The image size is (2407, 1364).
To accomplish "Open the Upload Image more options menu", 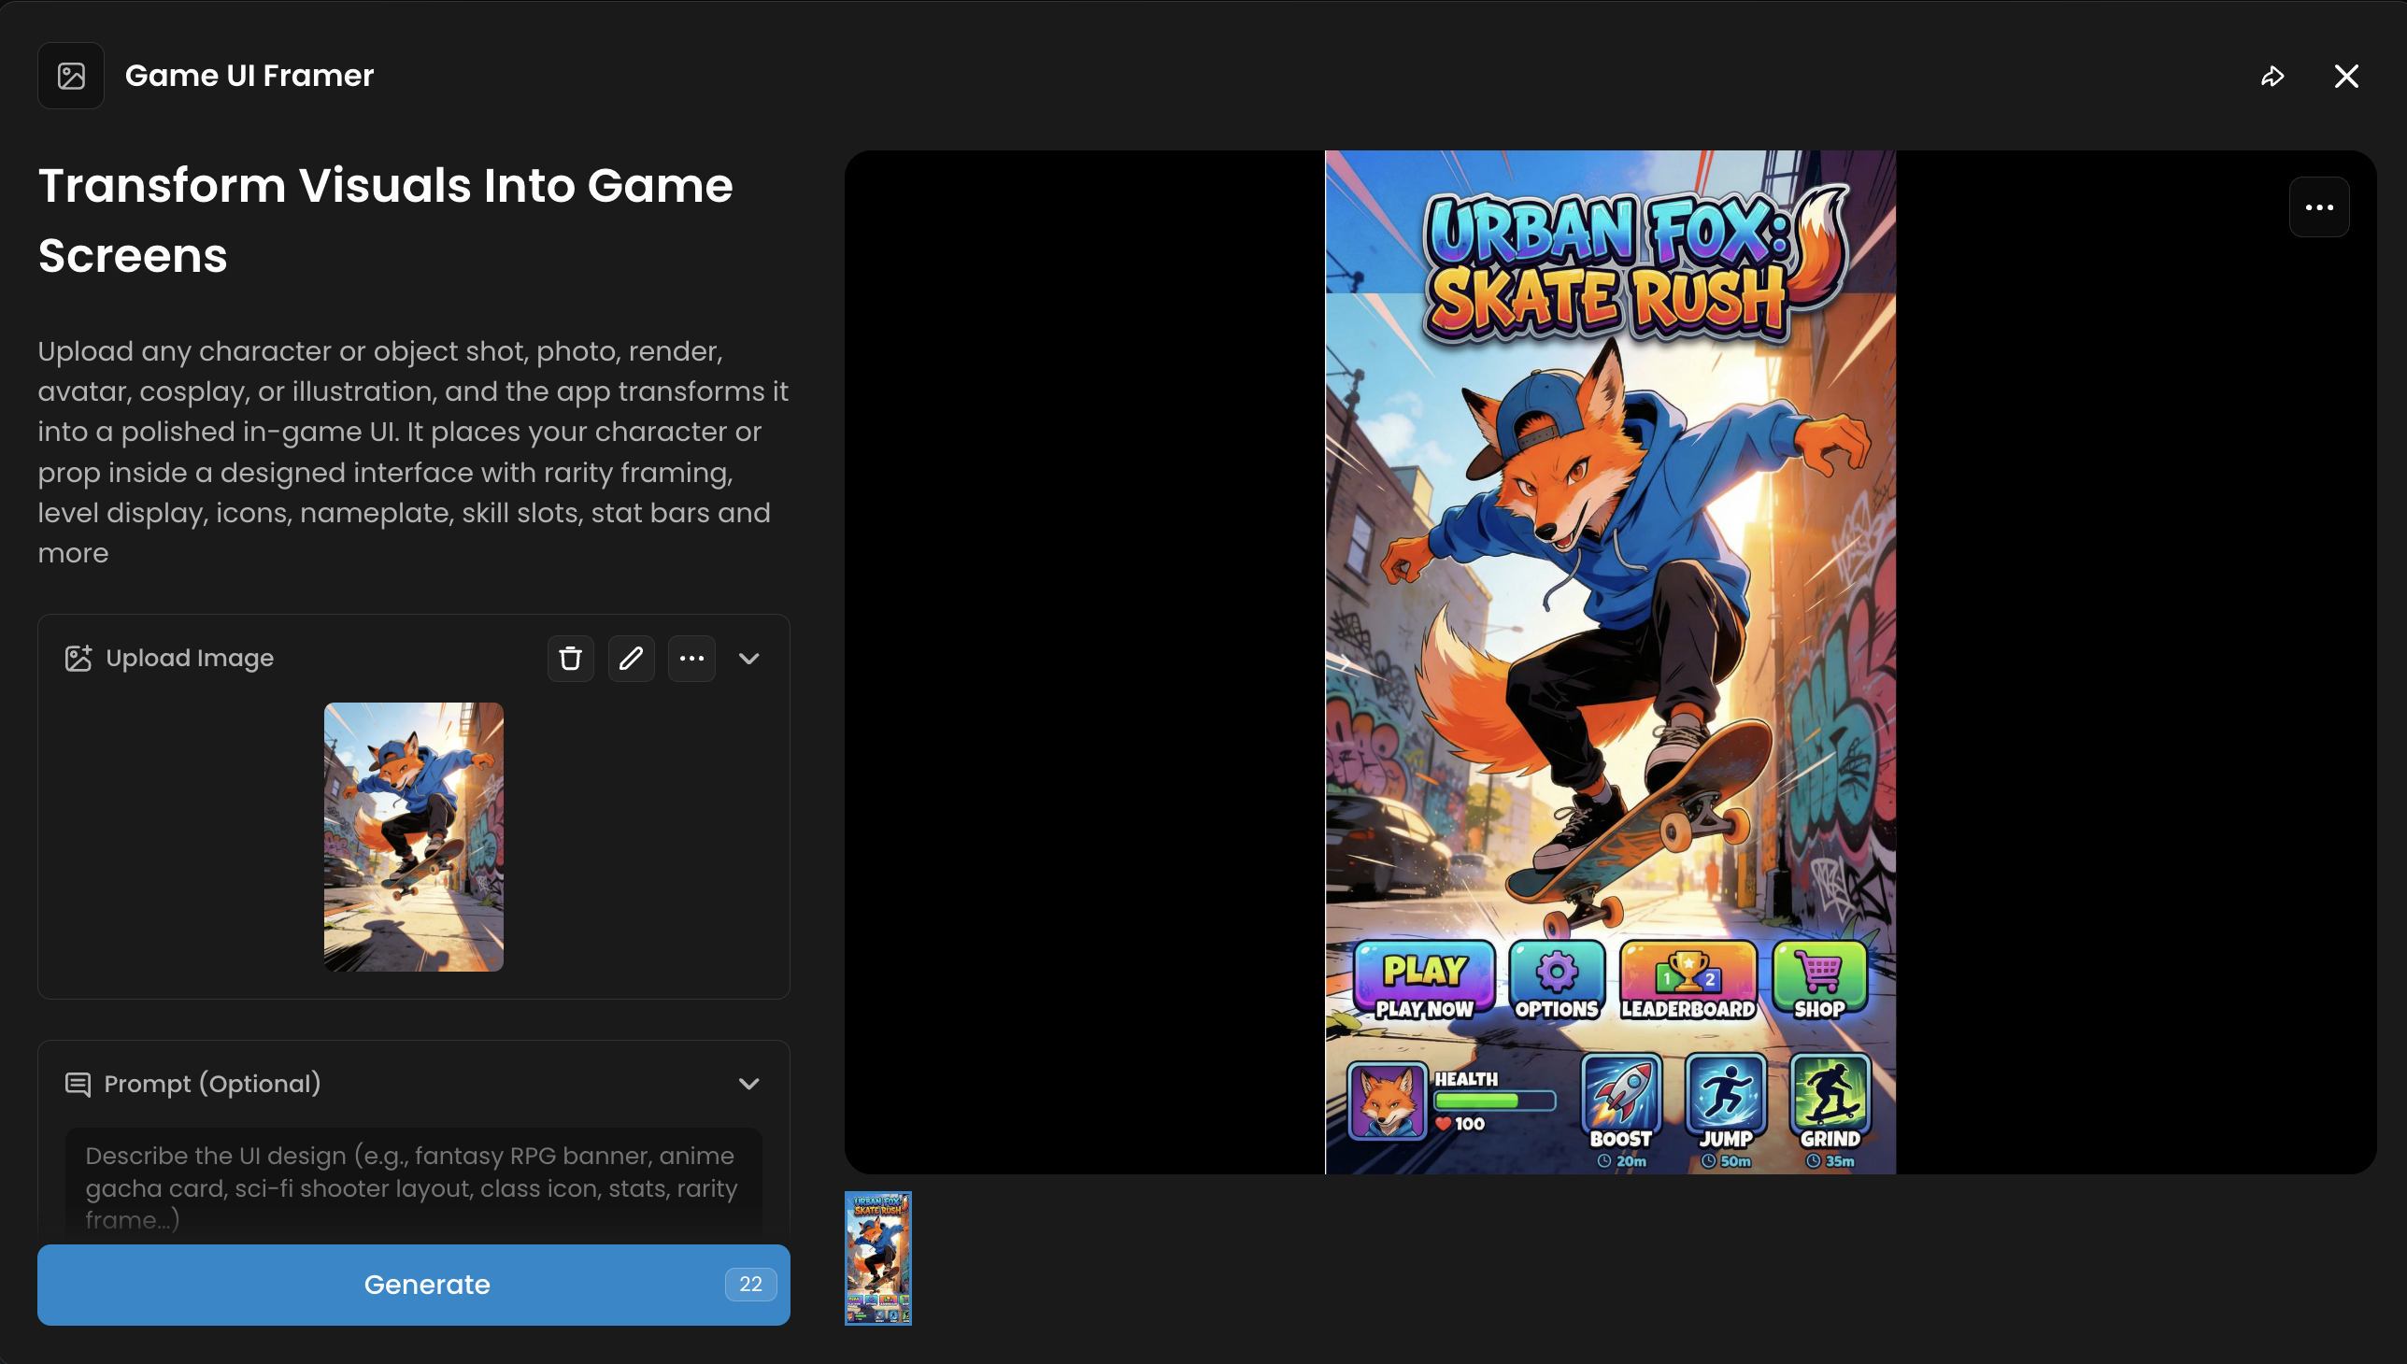I will click(x=691, y=659).
